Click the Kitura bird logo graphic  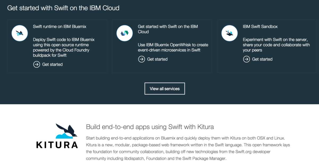pos(66,131)
